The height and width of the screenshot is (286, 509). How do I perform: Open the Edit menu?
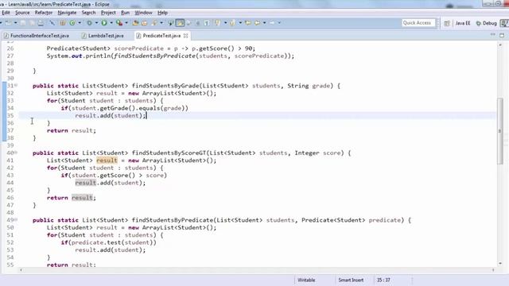[x=6, y=13]
